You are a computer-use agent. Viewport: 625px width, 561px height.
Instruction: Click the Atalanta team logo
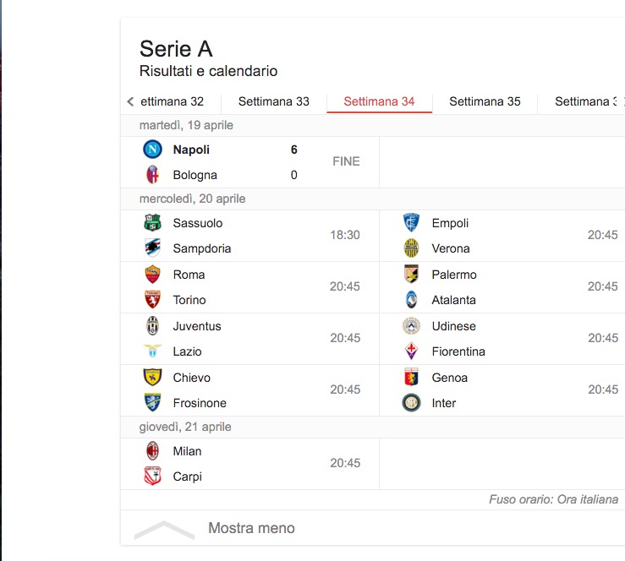(411, 300)
